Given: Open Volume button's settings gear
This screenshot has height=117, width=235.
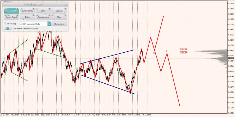Looking at the screenshot, I should (65, 9).
